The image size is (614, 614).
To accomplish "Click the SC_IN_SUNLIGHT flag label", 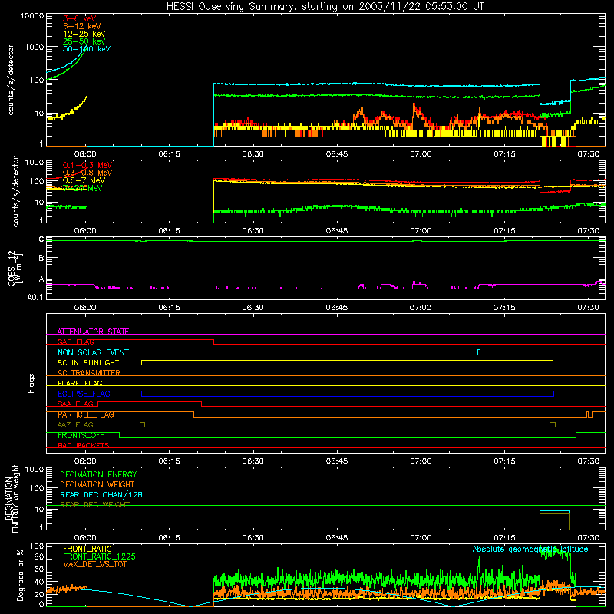I will (x=88, y=362).
